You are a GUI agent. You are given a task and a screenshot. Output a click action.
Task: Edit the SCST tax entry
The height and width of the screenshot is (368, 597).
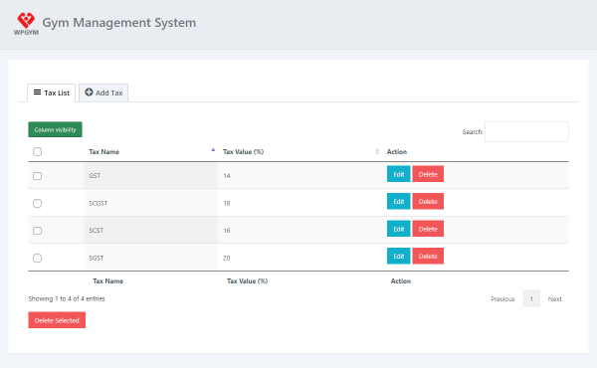(x=399, y=229)
